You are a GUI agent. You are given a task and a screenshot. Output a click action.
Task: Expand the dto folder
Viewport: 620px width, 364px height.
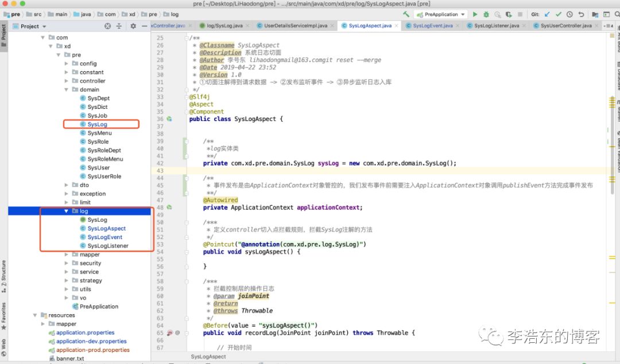point(67,185)
